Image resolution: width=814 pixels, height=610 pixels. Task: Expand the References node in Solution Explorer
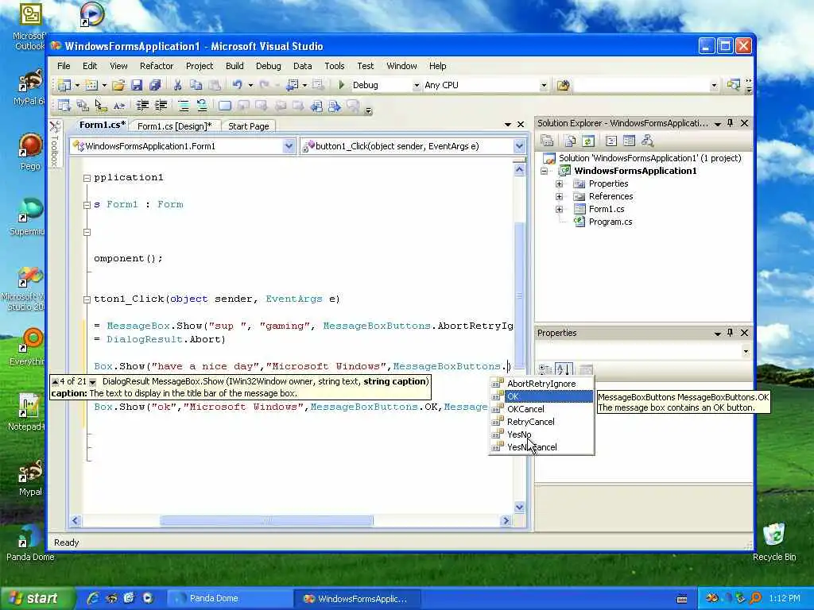[x=559, y=197]
